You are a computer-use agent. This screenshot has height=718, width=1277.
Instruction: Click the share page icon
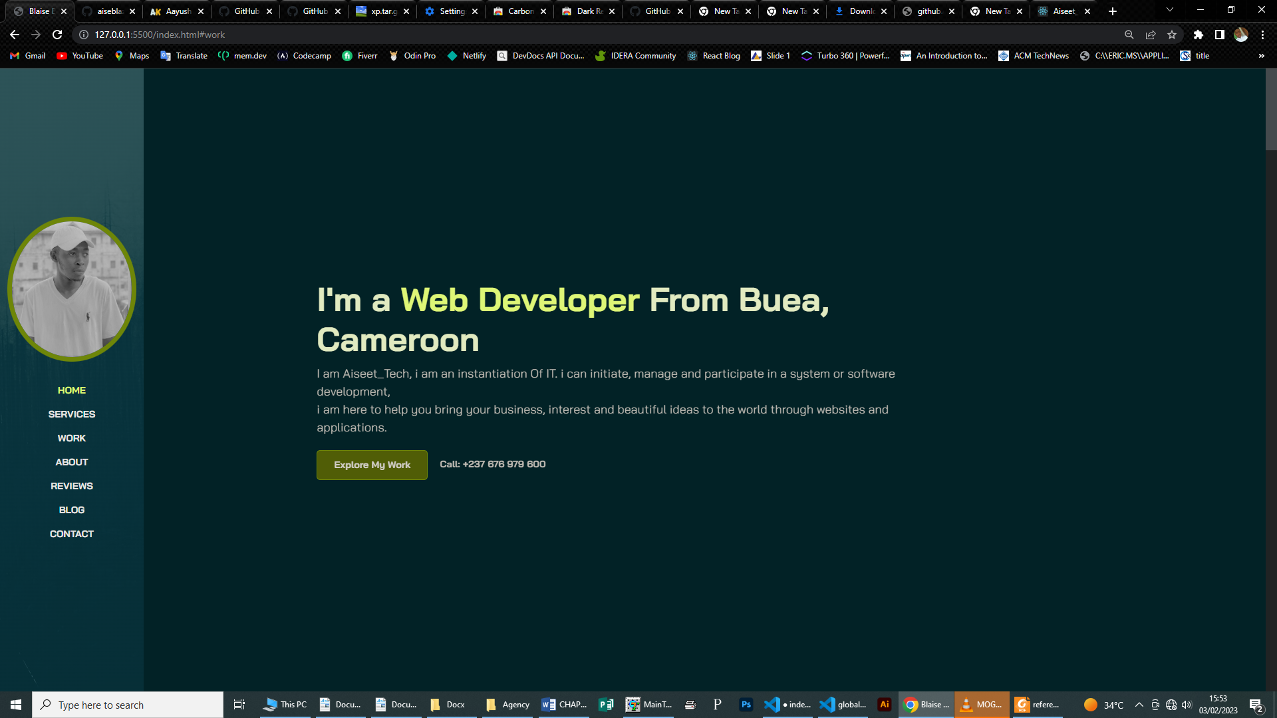pyautogui.click(x=1151, y=35)
